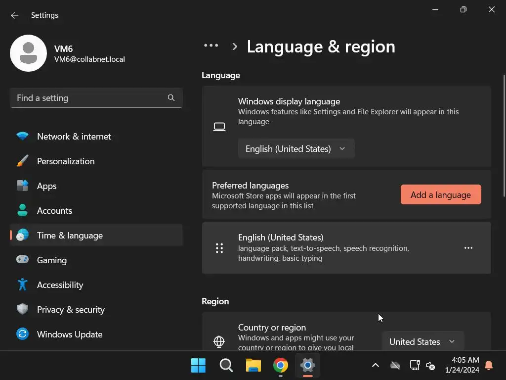Click the Accessibility figure icon
The image size is (506, 380).
[22, 285]
